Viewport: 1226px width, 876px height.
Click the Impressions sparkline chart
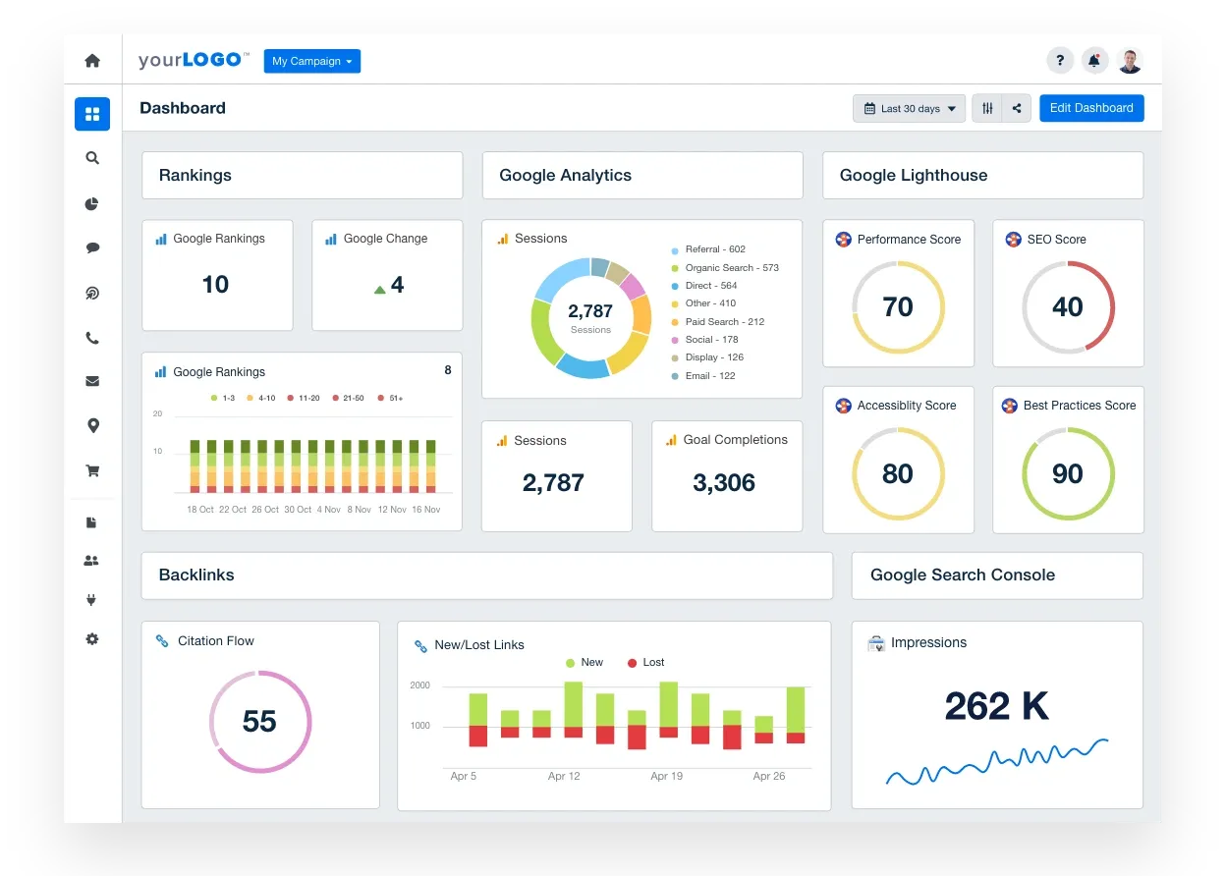(x=997, y=762)
